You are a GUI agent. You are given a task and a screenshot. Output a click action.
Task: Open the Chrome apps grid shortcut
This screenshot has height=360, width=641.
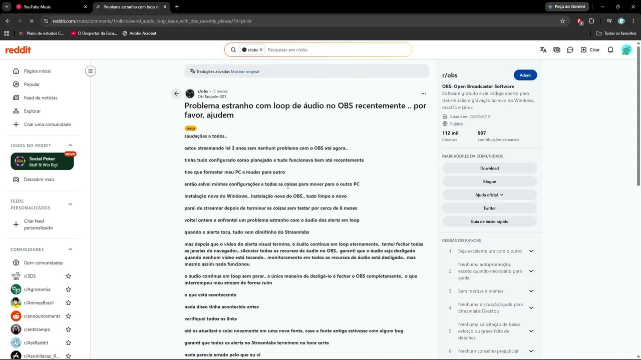pyautogui.click(x=7, y=33)
